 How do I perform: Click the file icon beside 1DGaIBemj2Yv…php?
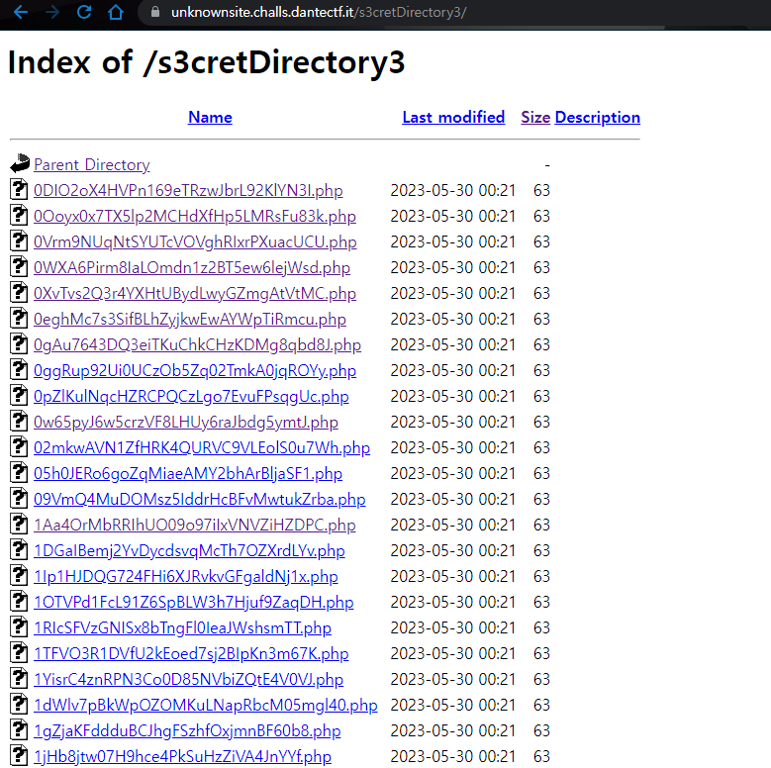tap(19, 549)
